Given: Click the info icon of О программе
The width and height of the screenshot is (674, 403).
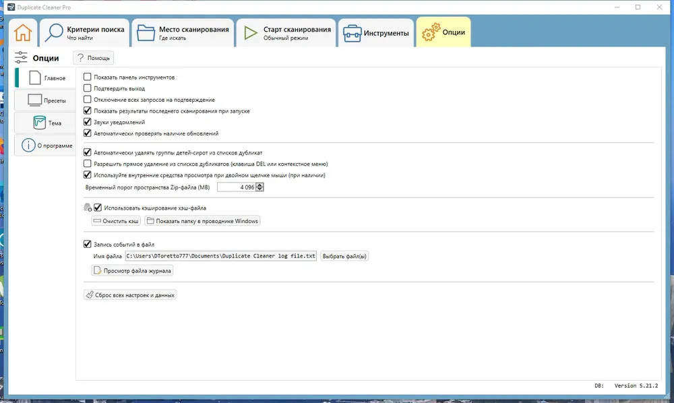Looking at the screenshot, I should click(28, 145).
